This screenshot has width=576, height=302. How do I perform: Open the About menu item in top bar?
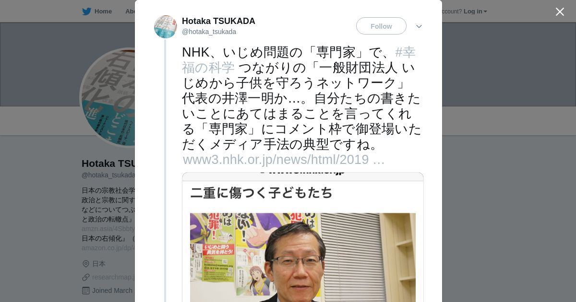click(x=130, y=12)
